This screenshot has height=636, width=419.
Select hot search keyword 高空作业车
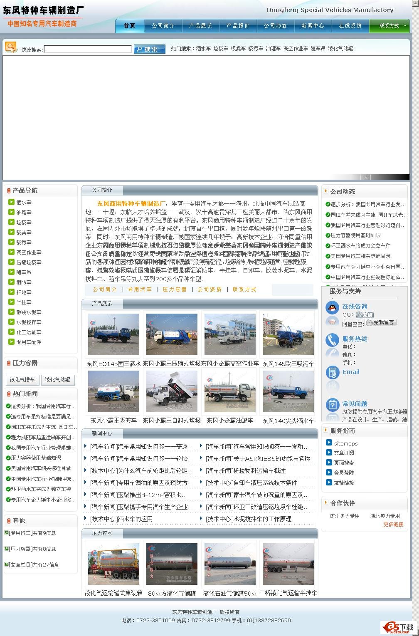[296, 49]
